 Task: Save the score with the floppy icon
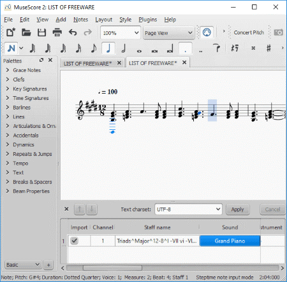[x=41, y=32]
